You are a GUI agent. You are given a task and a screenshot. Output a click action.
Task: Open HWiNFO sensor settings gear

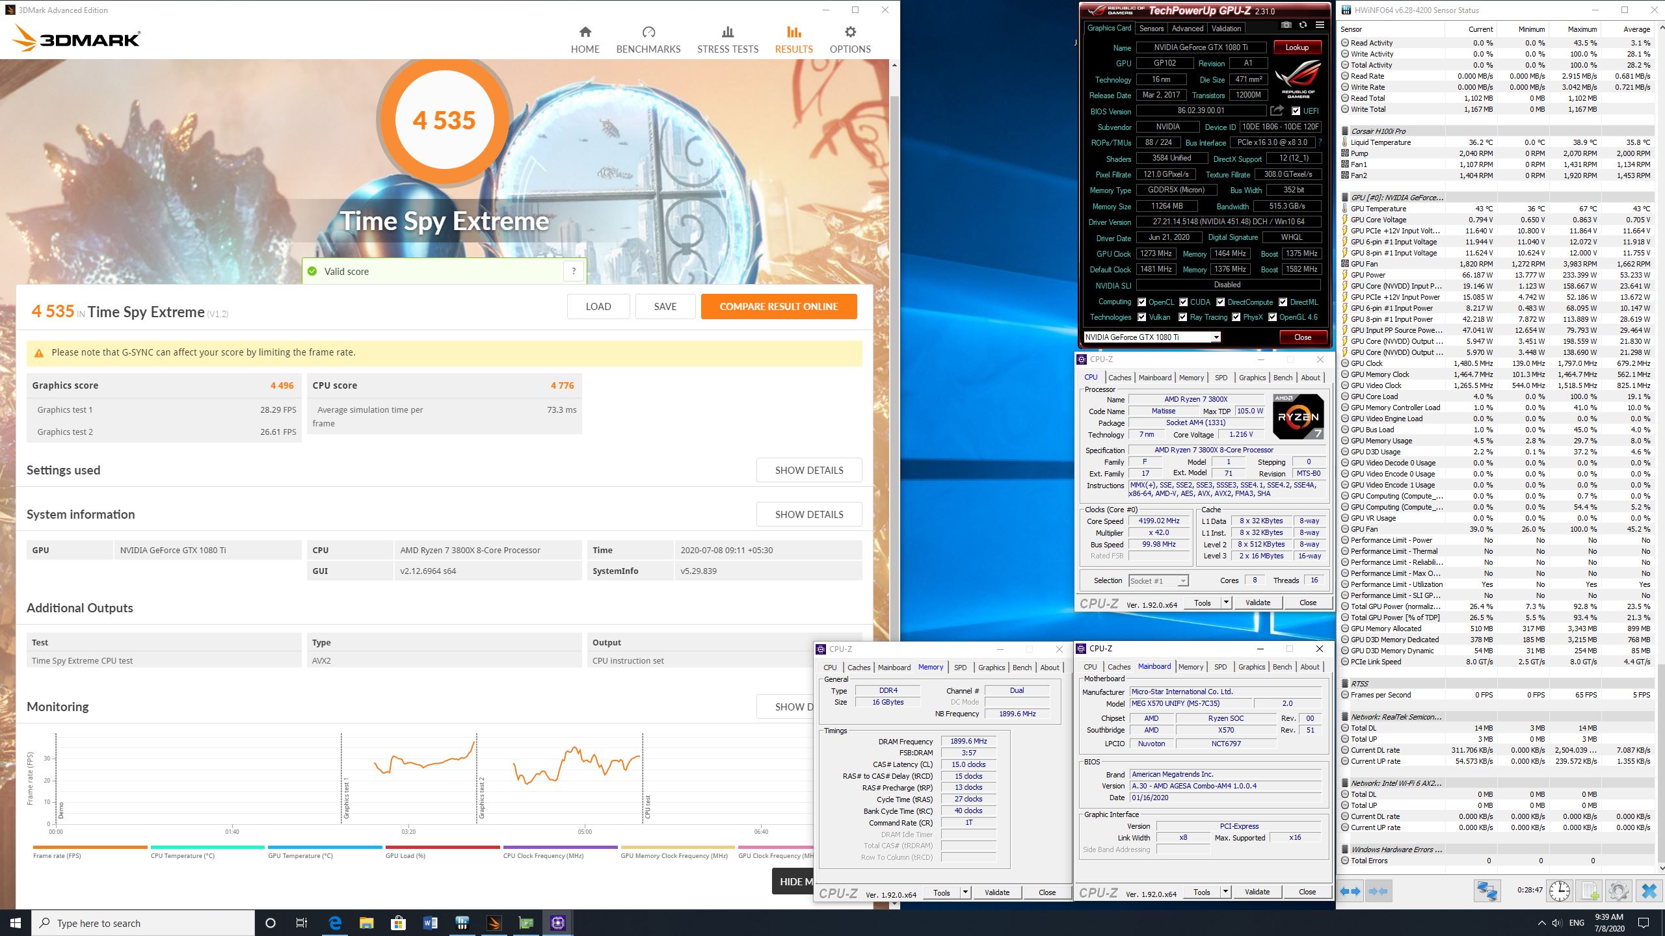pos(1619,890)
